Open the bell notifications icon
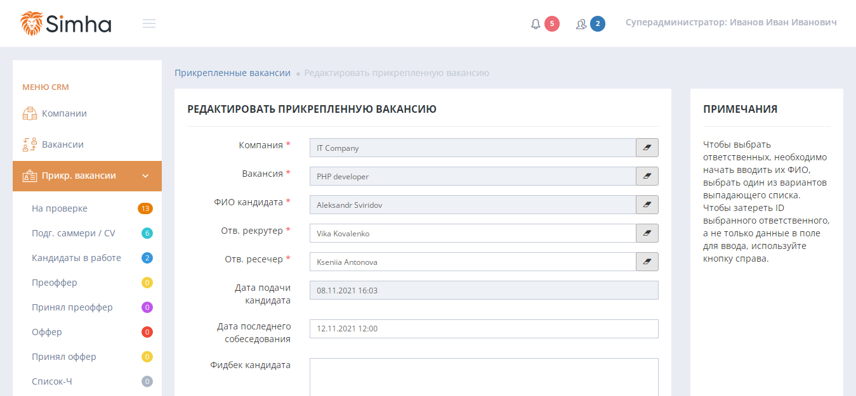The height and width of the screenshot is (396, 856). [536, 24]
